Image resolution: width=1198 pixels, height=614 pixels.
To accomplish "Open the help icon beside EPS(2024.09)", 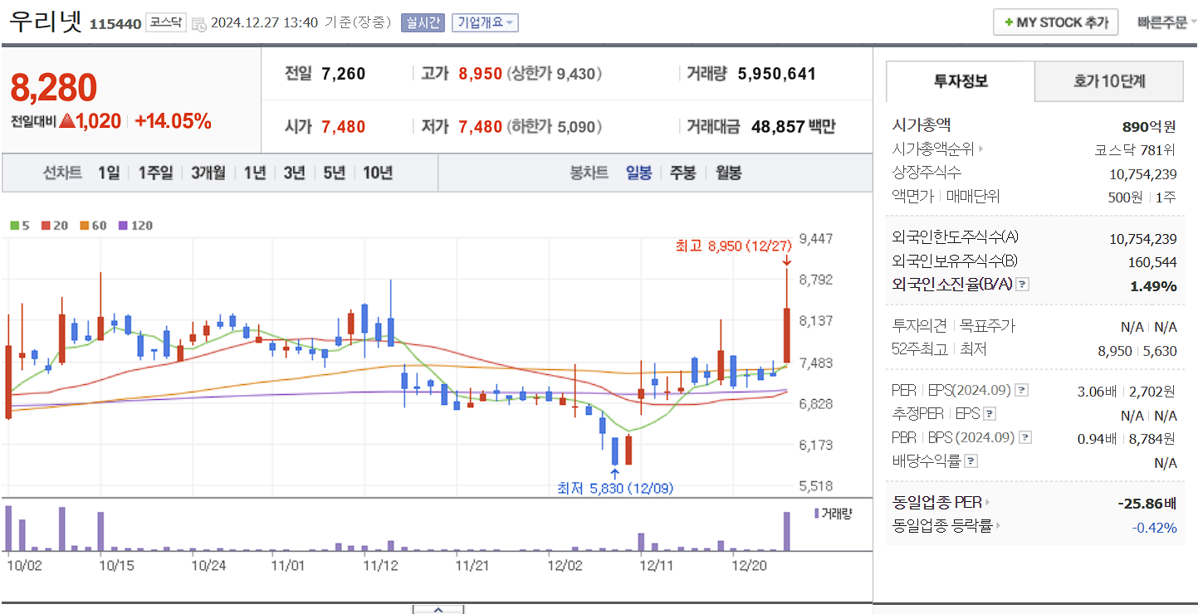I will tap(1021, 389).
